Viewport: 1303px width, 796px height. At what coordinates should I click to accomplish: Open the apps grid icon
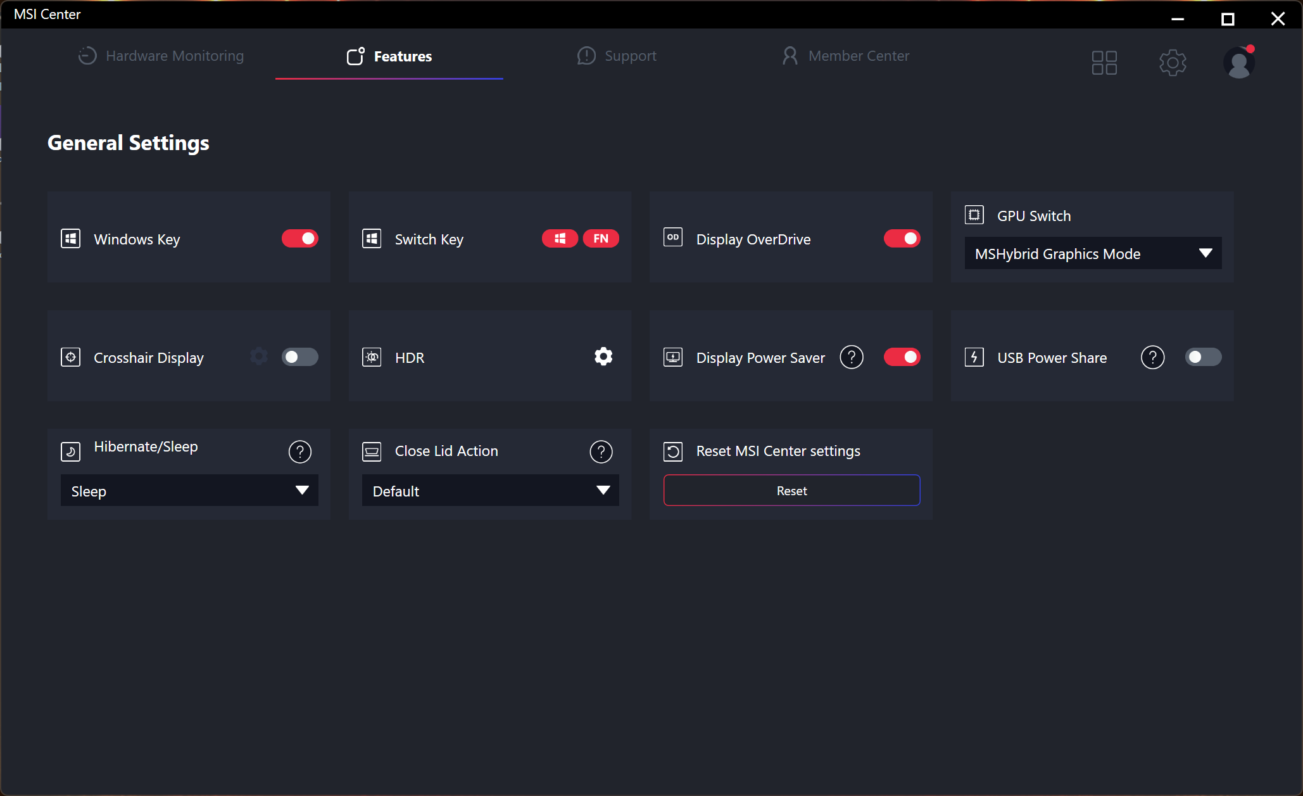click(1104, 63)
